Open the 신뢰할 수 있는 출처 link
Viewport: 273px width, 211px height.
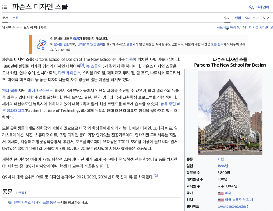[x=90, y=44]
